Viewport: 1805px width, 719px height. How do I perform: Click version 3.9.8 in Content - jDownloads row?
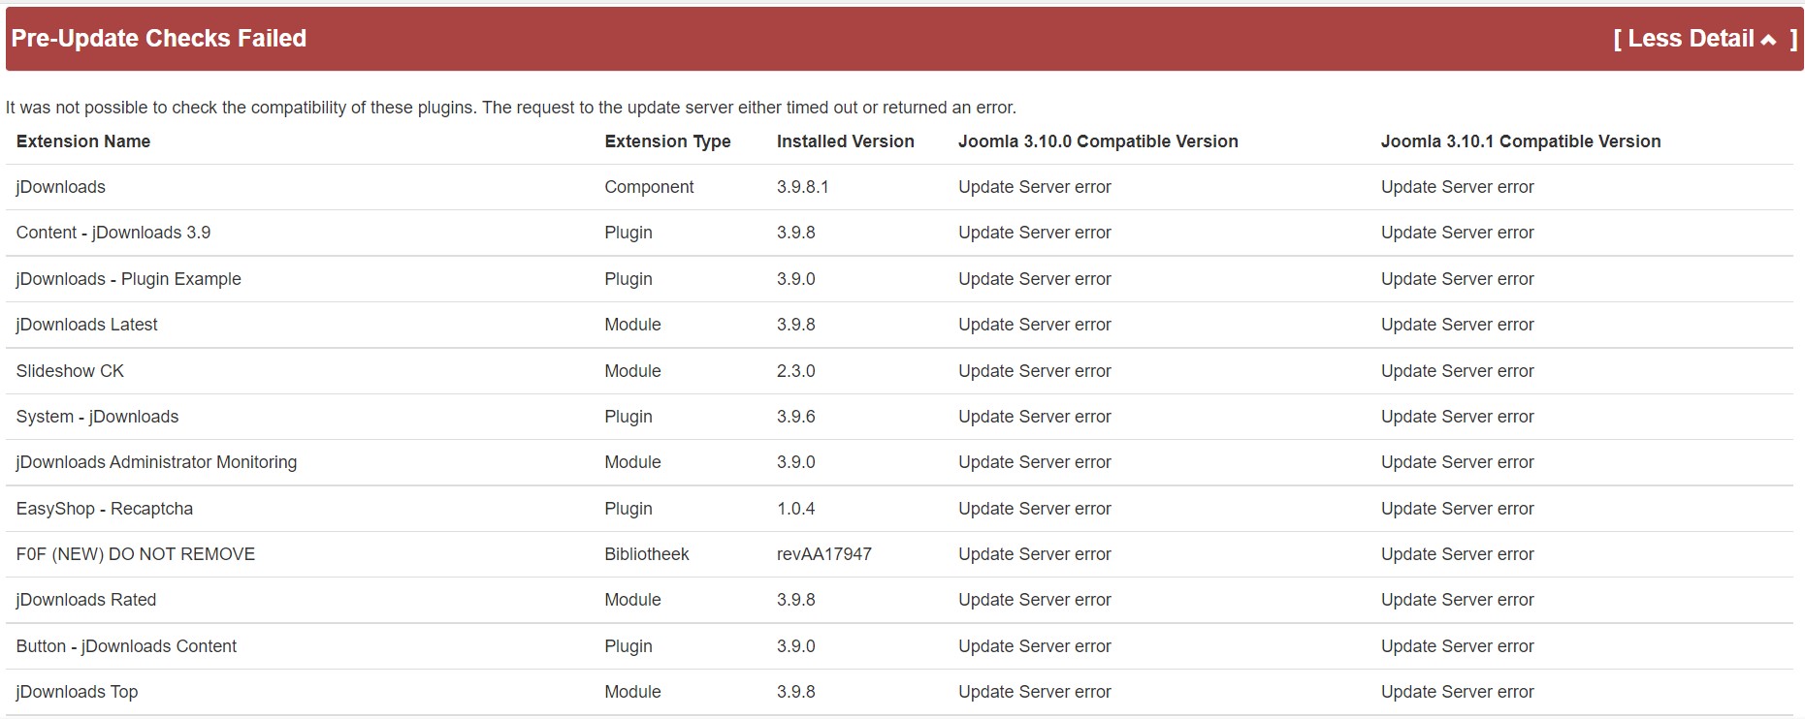(796, 233)
